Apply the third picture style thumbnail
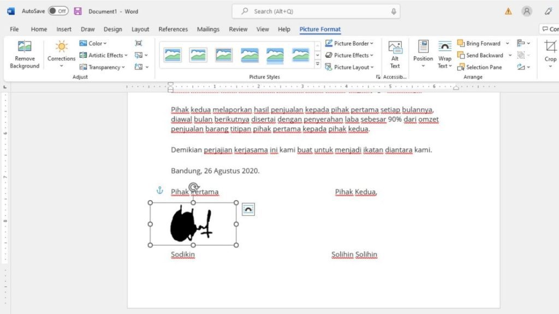 224,55
